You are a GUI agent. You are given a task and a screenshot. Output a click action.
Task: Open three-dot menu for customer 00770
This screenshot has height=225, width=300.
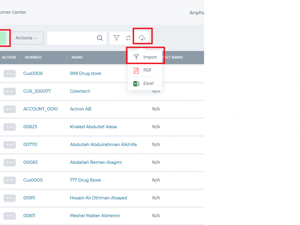(10, 145)
